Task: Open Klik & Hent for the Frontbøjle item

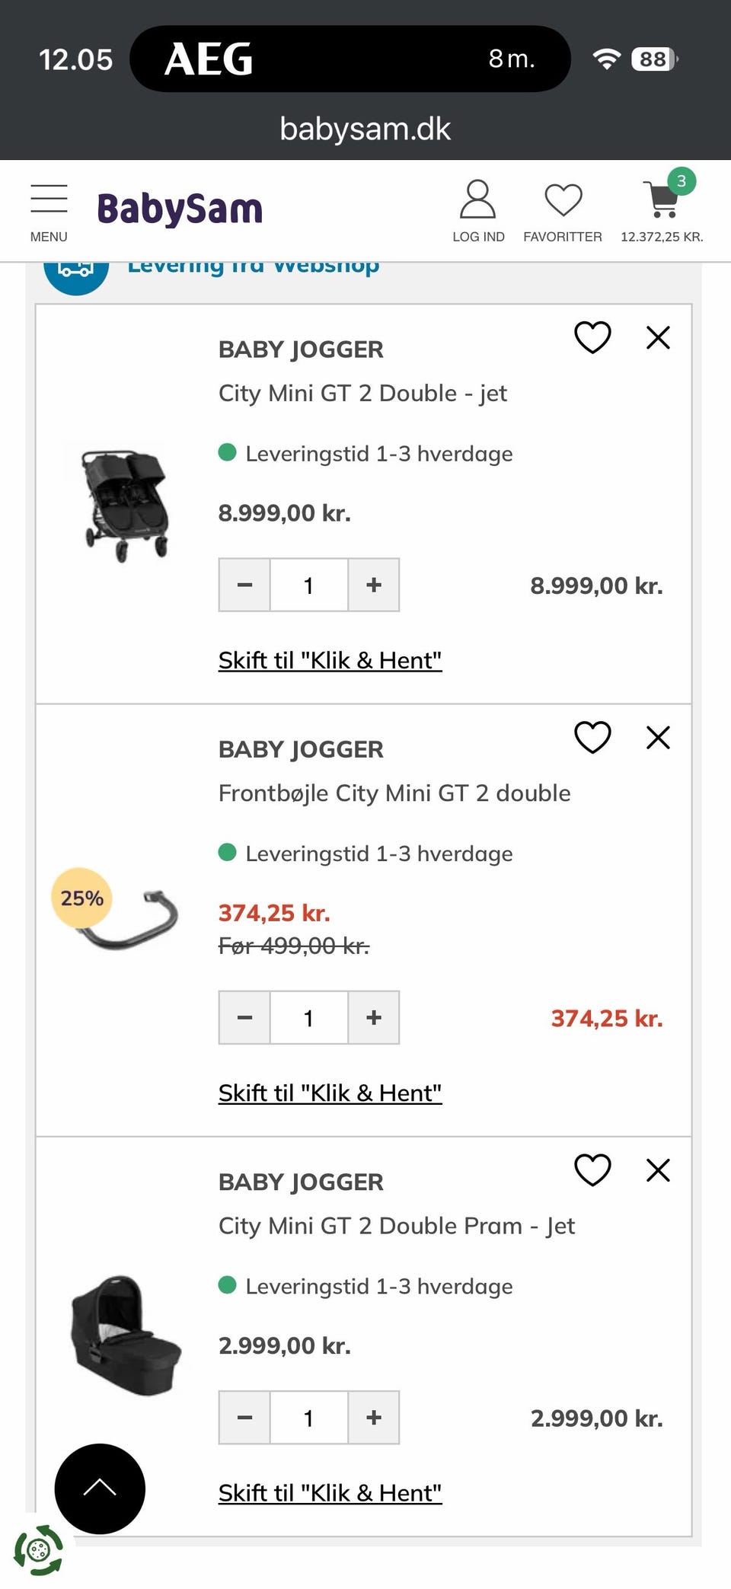Action: (330, 1092)
